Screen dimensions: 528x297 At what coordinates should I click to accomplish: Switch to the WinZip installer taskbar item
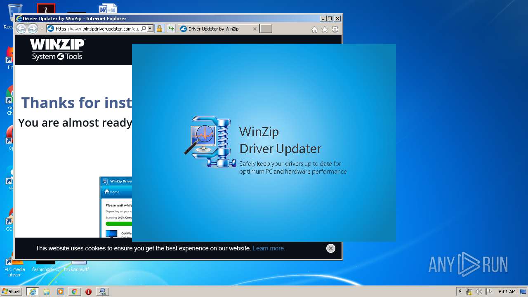pos(103,292)
